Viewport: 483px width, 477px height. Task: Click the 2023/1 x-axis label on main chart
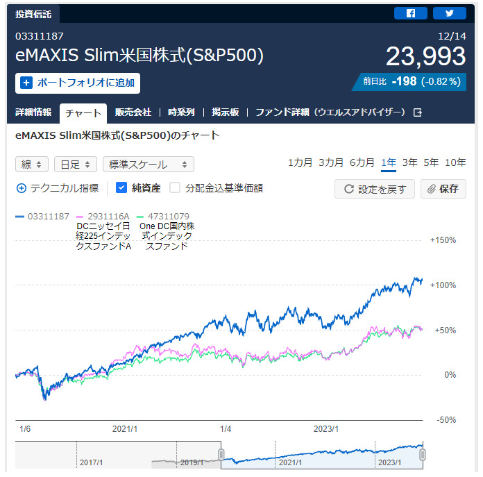326,429
